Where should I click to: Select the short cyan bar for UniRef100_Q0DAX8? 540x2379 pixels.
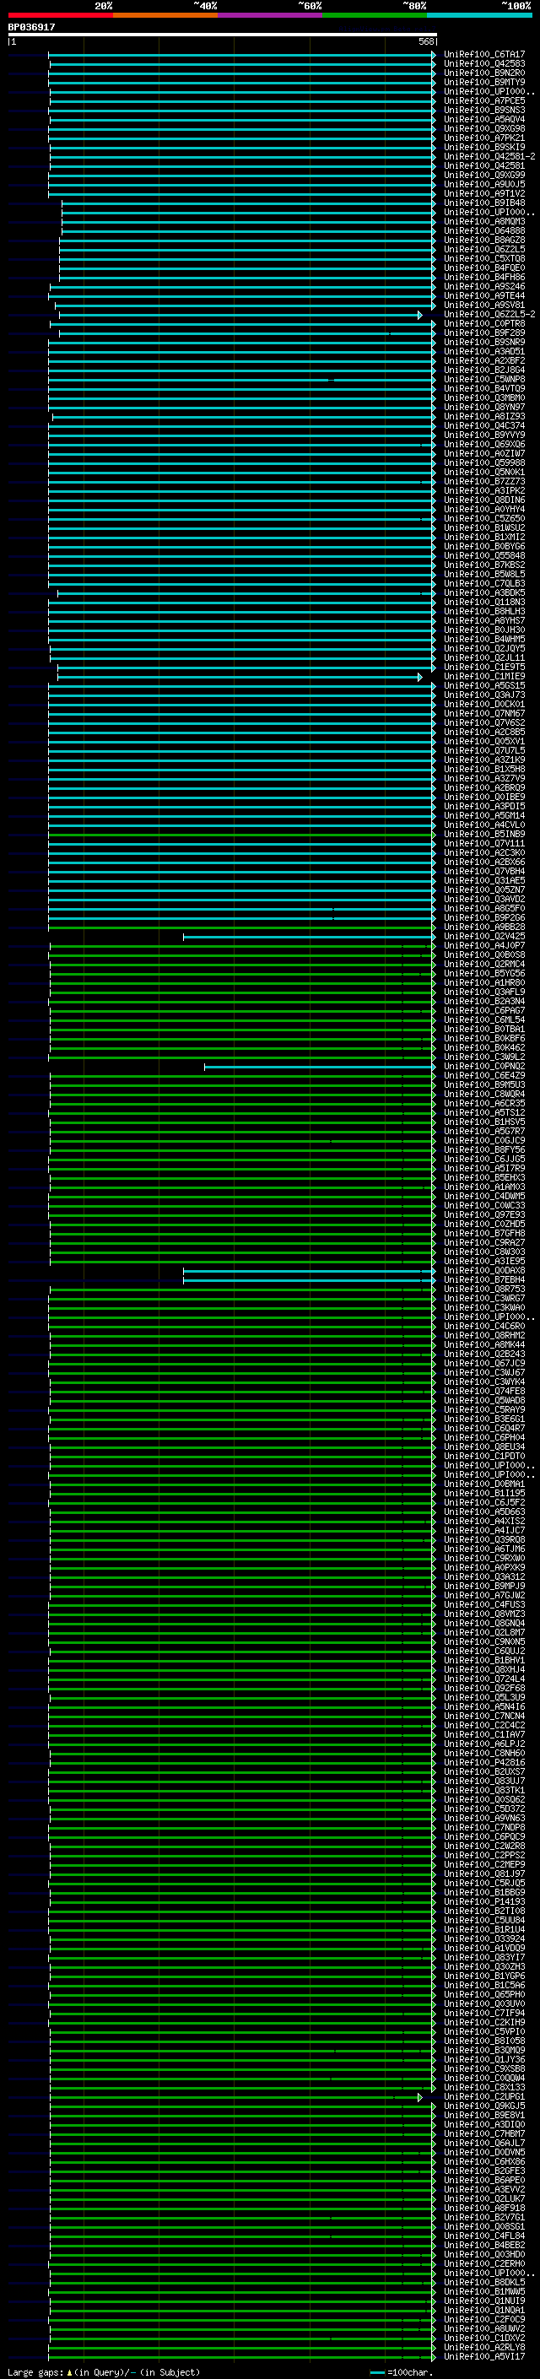pos(309,1271)
